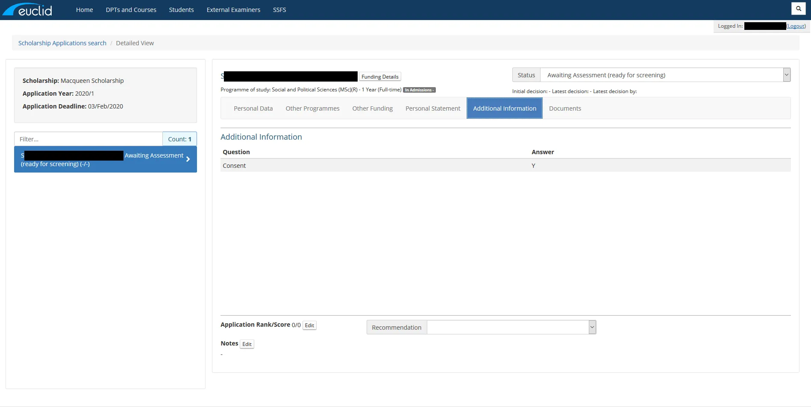Edit the Application Rank/Score

point(309,325)
